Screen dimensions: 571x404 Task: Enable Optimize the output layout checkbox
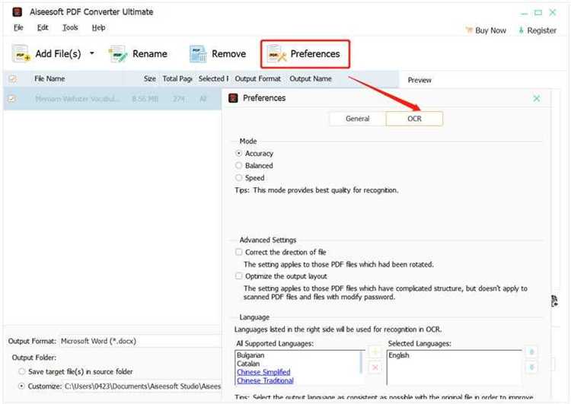238,276
